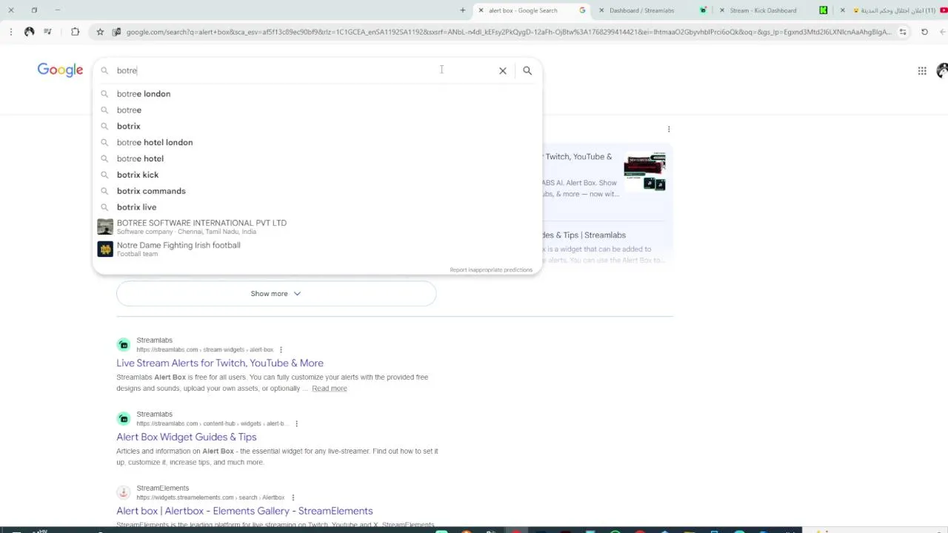Image resolution: width=948 pixels, height=533 pixels.
Task: Open the side panel video thumbnail
Action: point(644,172)
